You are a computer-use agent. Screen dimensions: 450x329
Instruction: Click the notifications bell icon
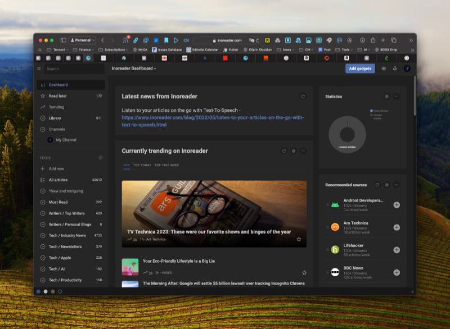395,68
